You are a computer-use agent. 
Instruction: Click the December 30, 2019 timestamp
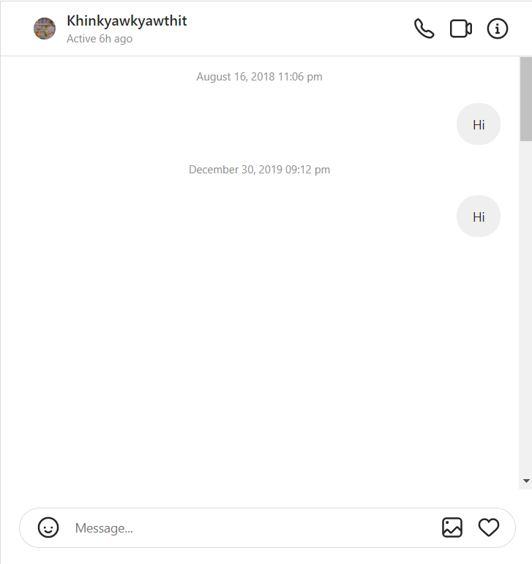(x=259, y=170)
